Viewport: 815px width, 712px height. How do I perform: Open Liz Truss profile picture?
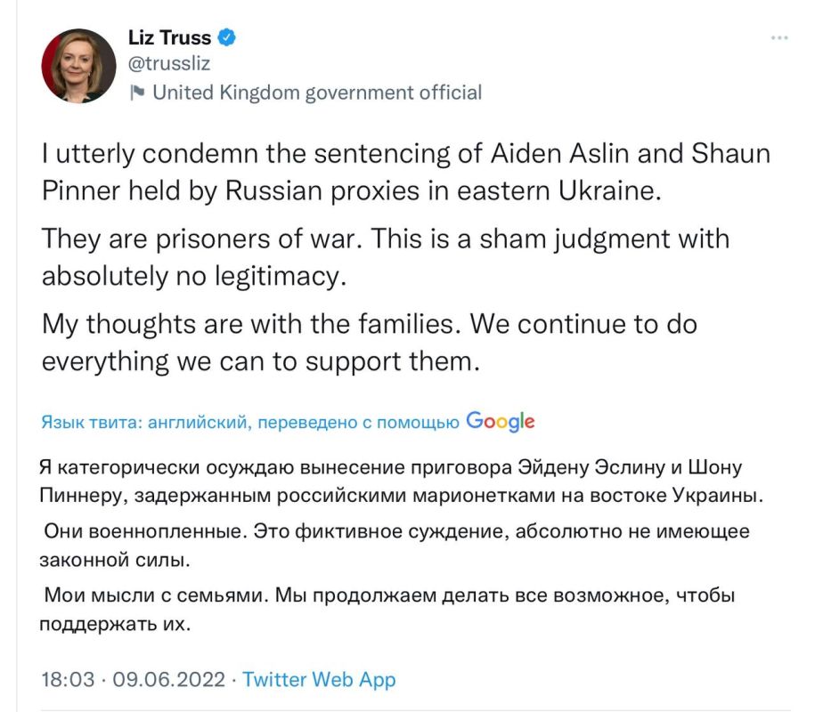click(x=77, y=65)
